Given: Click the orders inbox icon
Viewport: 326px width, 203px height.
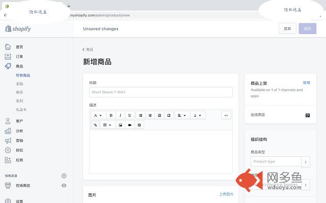Looking at the screenshot, I should coord(8,56).
